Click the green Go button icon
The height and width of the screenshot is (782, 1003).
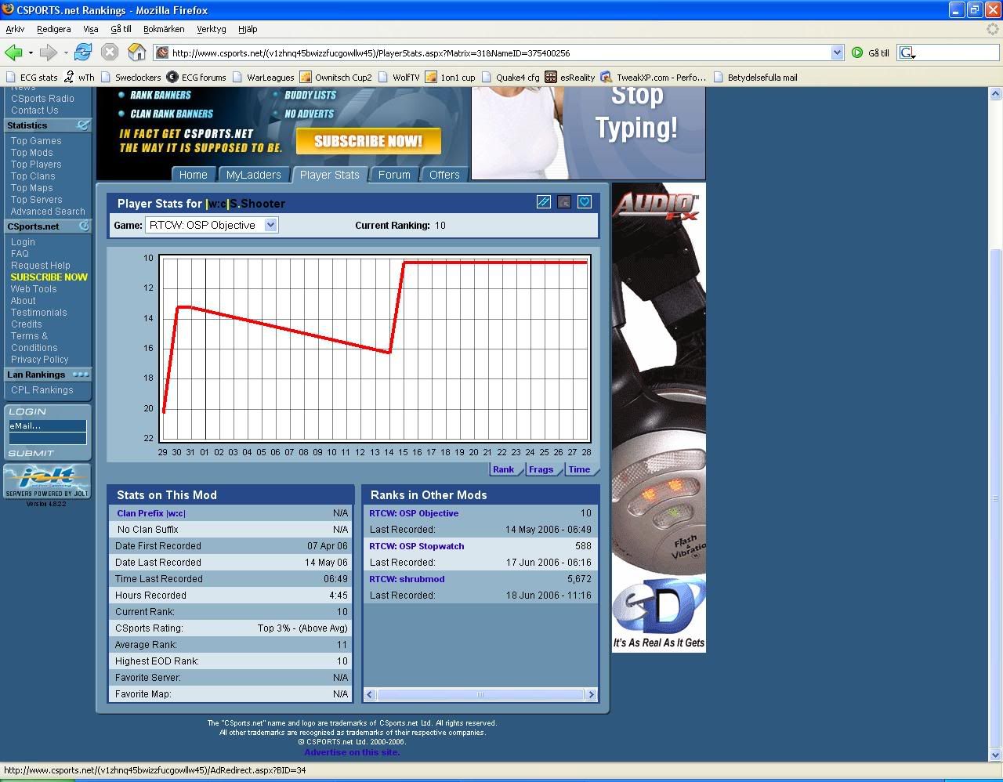pos(857,52)
